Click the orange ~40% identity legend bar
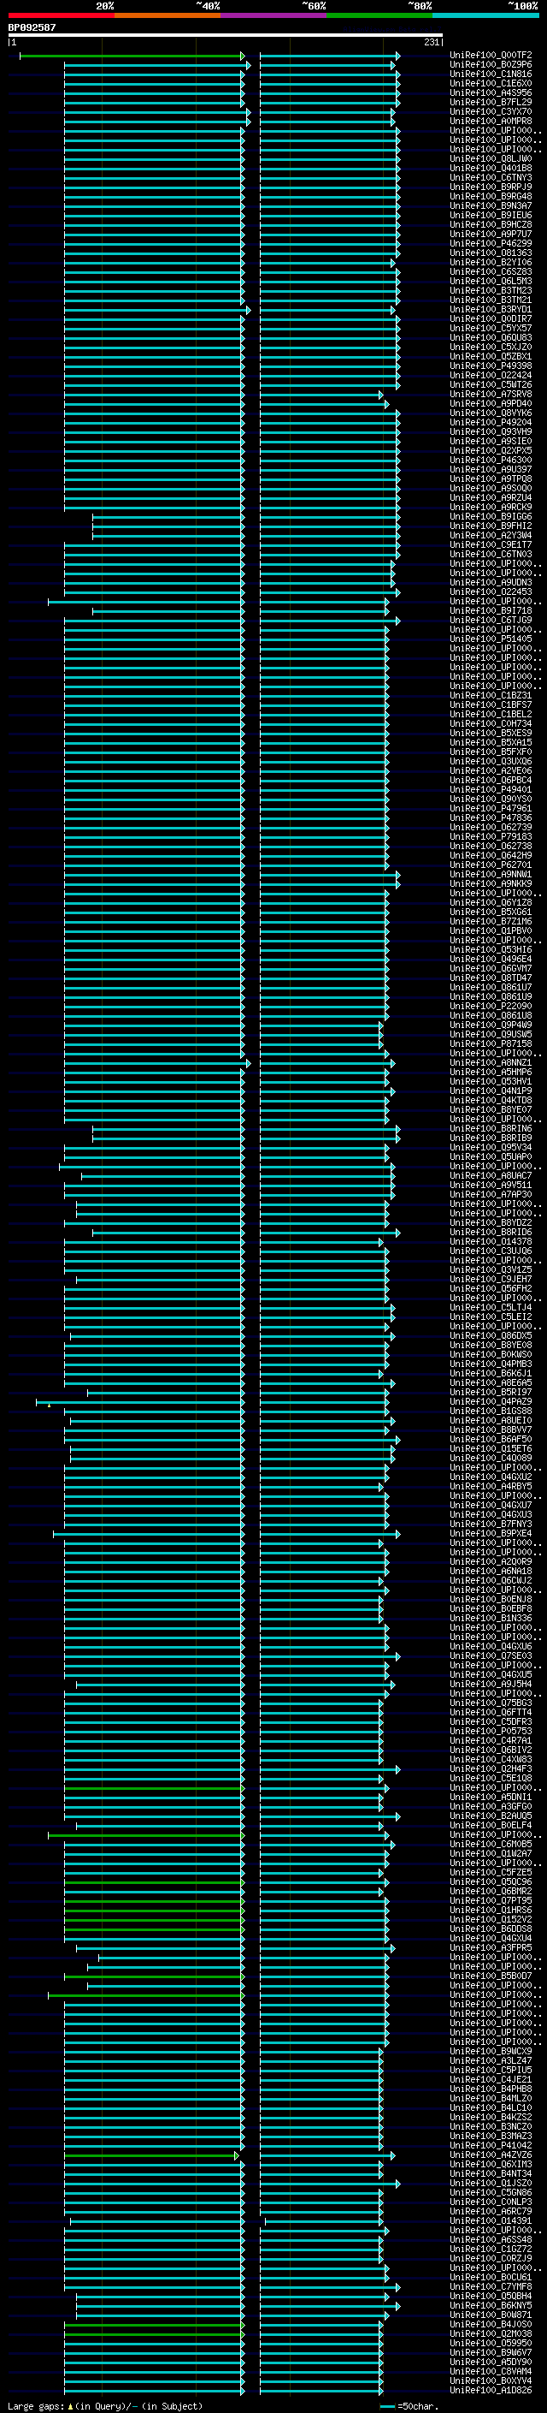 click(168, 15)
